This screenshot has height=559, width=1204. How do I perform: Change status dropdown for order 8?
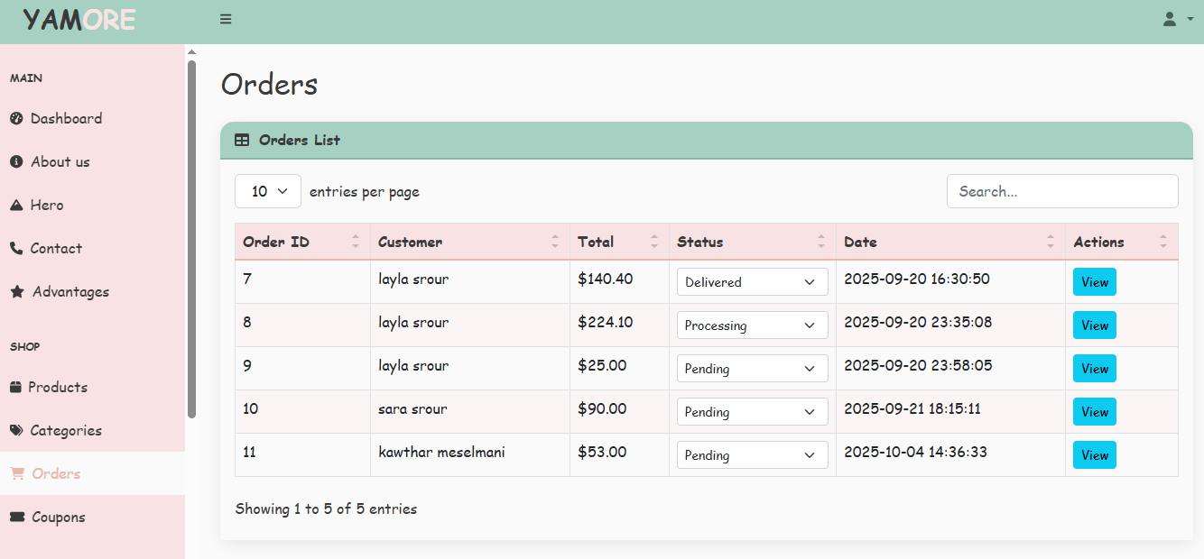point(752,325)
